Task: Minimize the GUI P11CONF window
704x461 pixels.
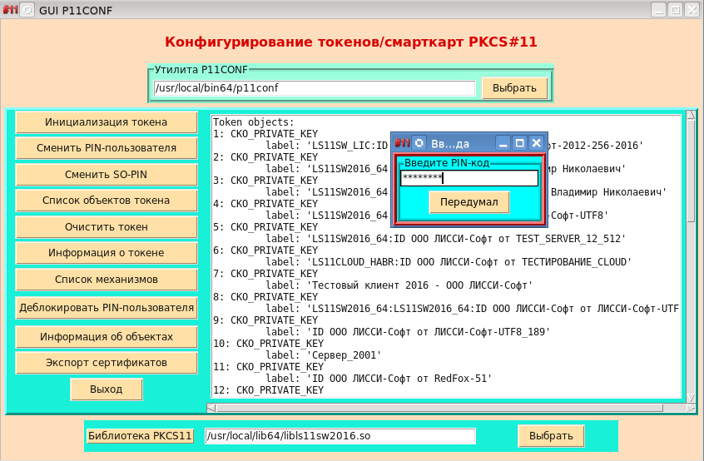Action: (x=659, y=10)
